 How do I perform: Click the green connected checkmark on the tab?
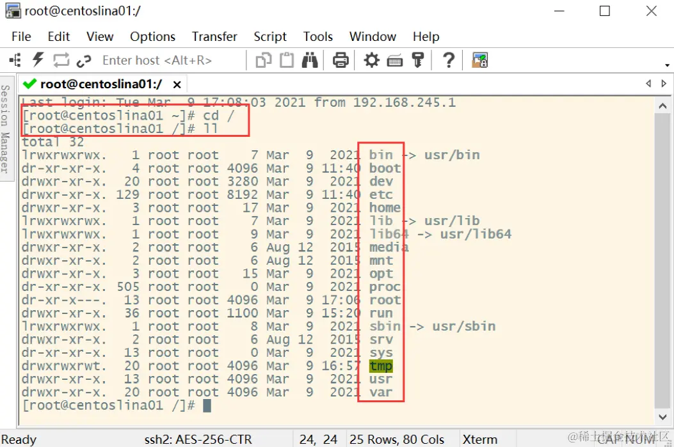29,84
